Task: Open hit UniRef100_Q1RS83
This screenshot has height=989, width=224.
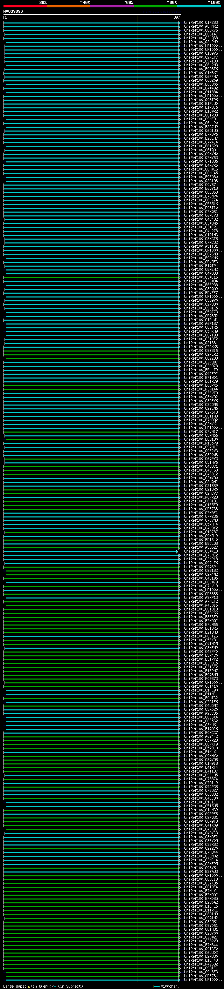Action: [x=201, y=23]
